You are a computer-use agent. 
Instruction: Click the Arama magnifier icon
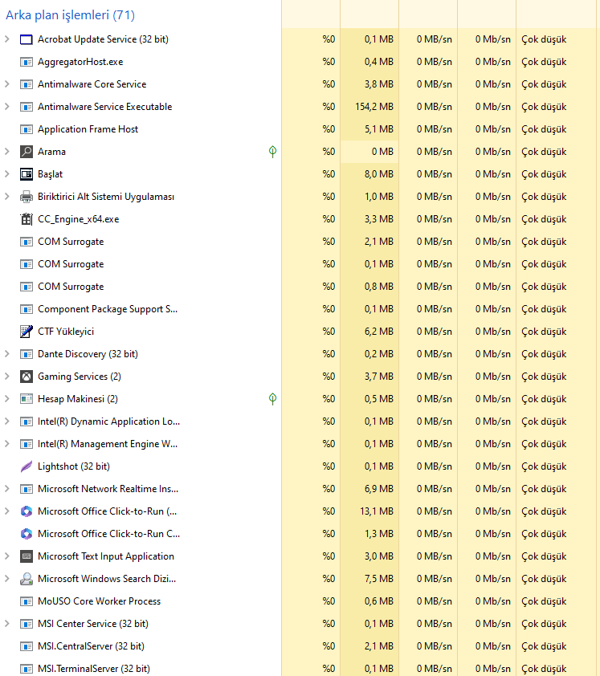coord(27,151)
